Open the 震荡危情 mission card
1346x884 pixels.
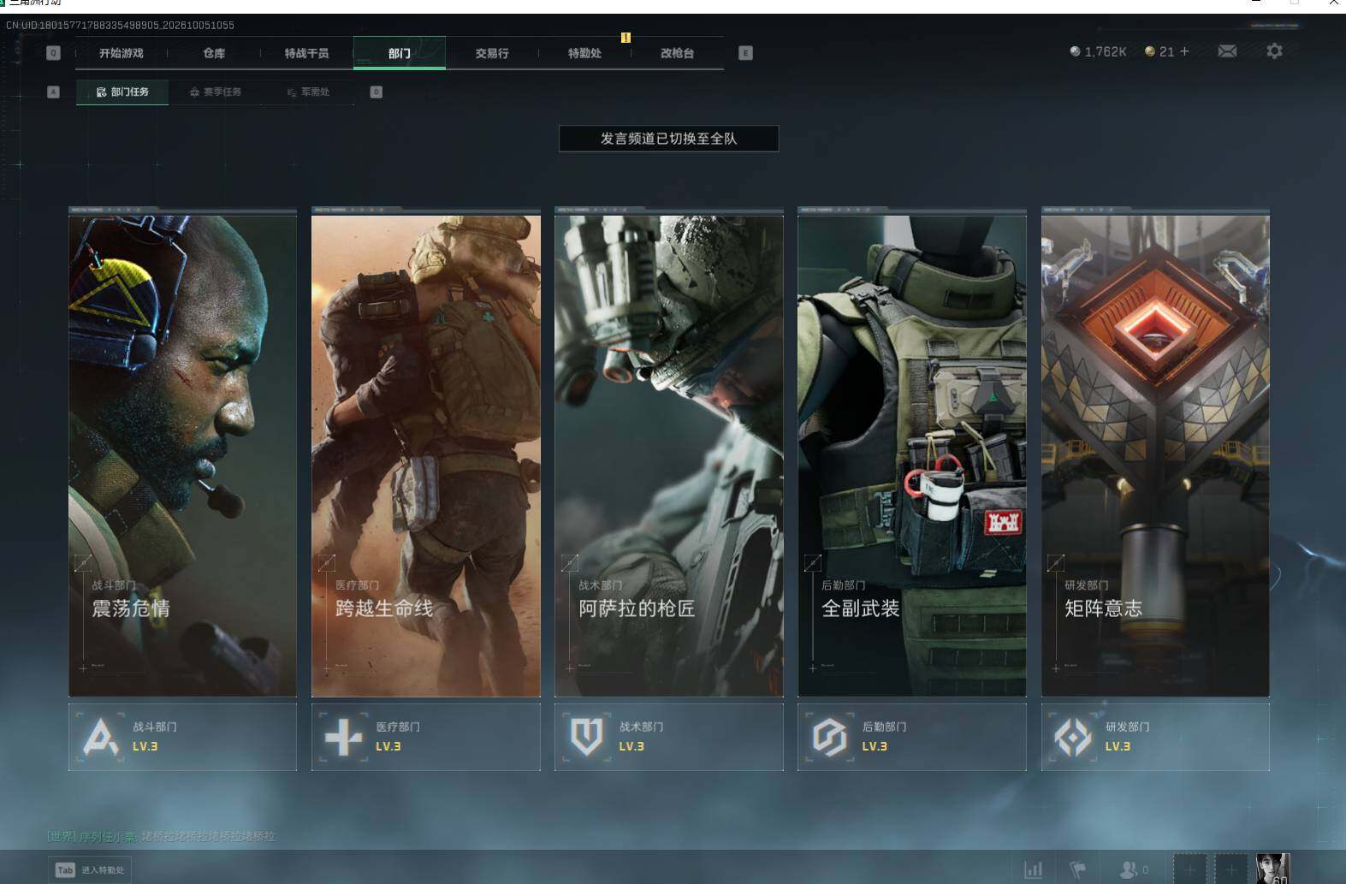[x=182, y=455]
